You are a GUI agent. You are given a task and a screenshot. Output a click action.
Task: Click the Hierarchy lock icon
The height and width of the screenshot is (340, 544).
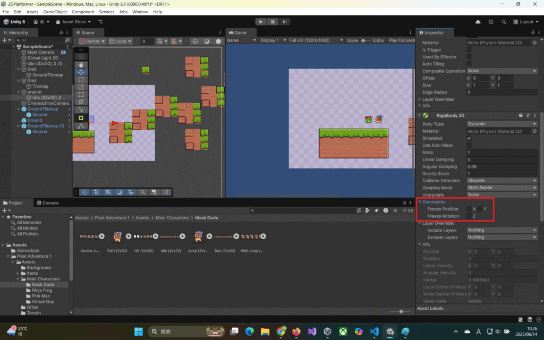pos(61,32)
